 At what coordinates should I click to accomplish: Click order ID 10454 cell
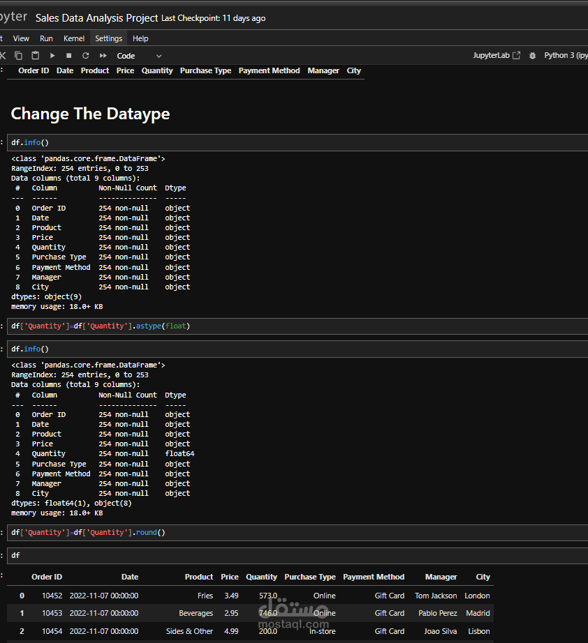52,631
